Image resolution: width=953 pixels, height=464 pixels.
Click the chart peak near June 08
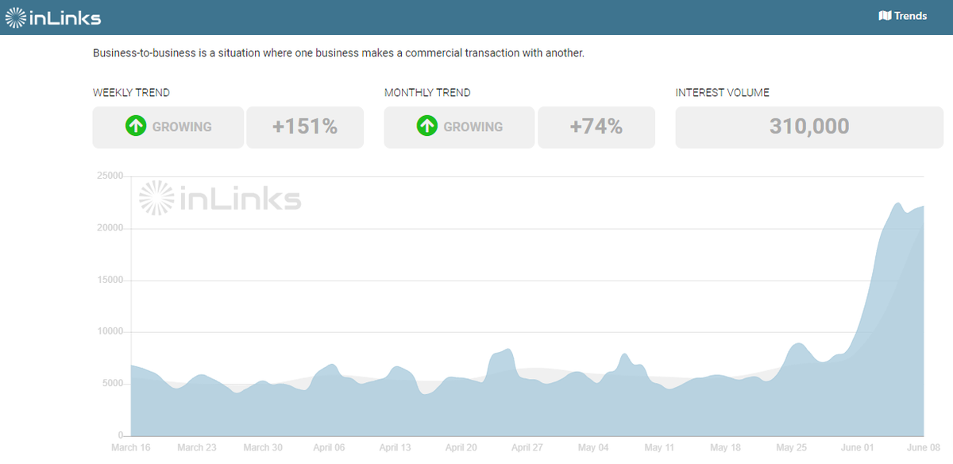(x=897, y=204)
